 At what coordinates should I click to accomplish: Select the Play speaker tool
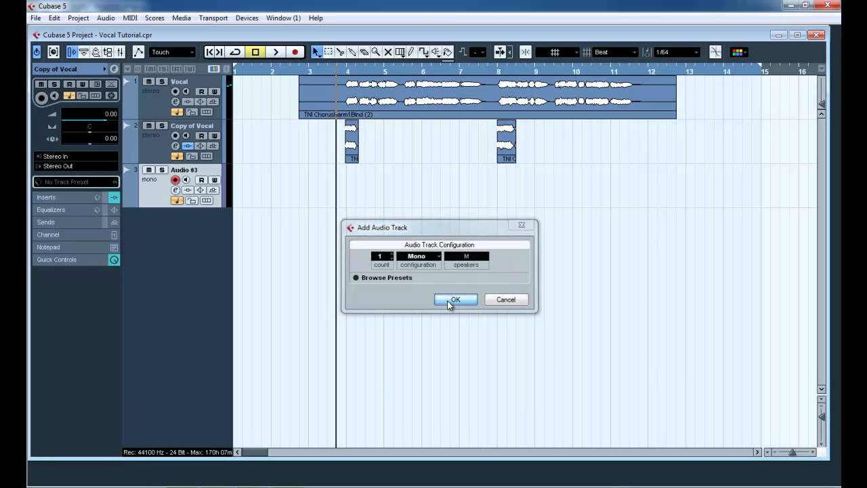436,52
